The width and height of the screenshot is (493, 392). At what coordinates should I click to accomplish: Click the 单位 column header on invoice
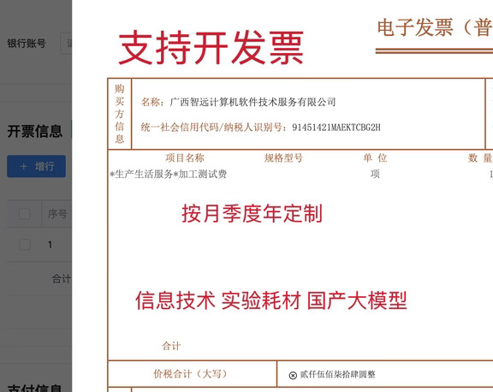pos(375,157)
